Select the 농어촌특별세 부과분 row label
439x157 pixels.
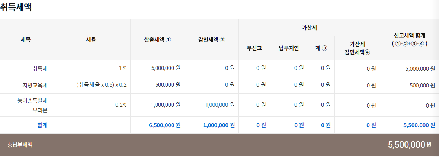click(x=32, y=105)
